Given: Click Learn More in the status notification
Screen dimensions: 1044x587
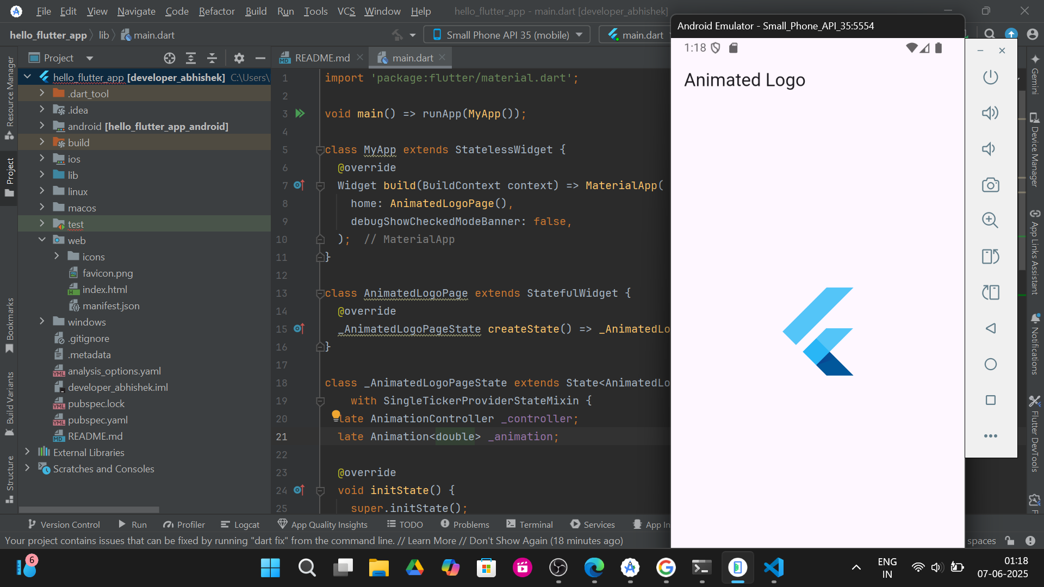Looking at the screenshot, I should (432, 541).
